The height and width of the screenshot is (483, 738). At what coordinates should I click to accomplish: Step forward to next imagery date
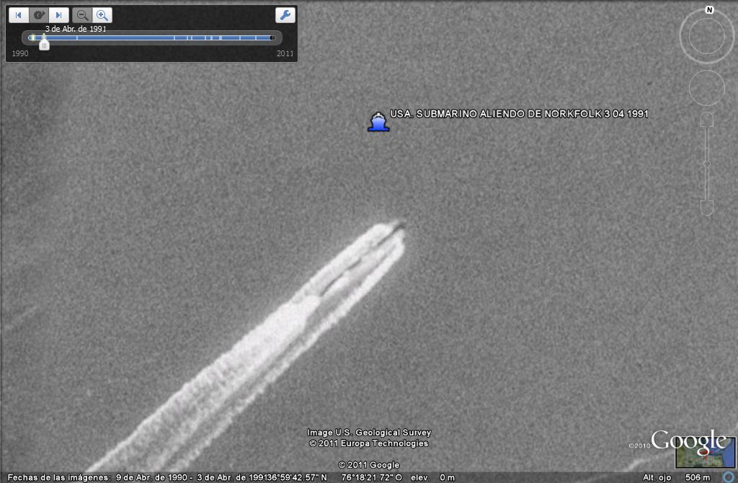tap(59, 15)
